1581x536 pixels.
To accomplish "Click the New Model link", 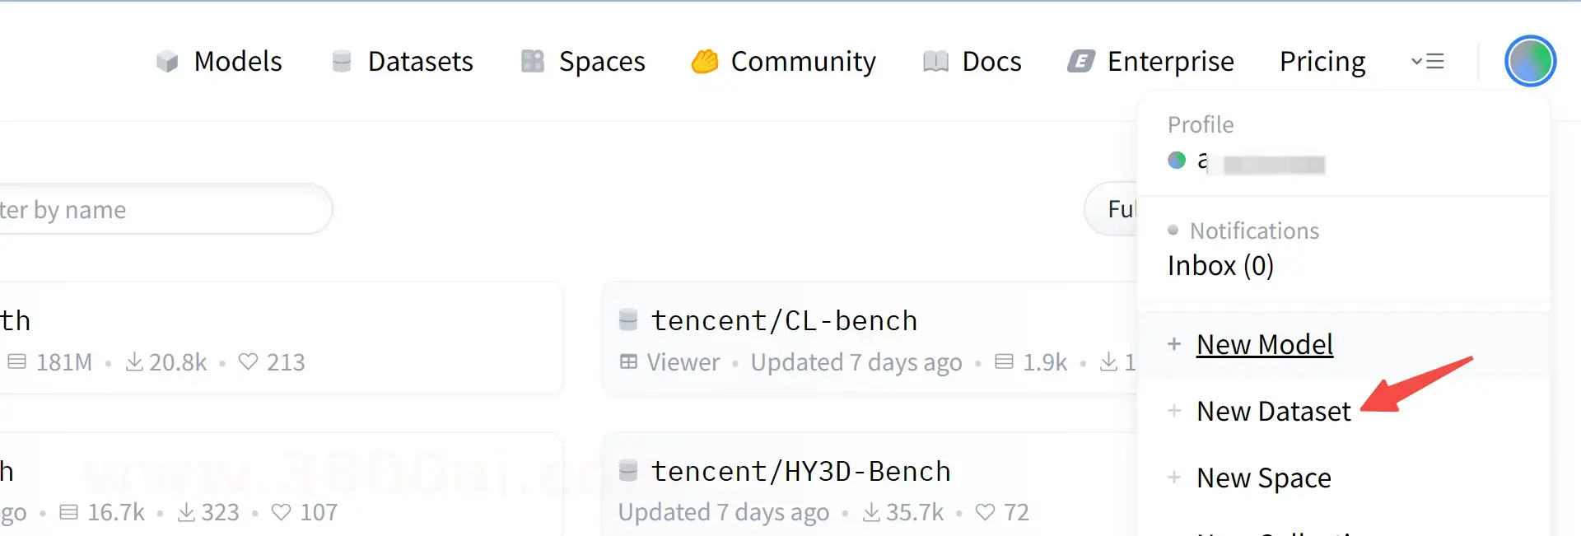I will pos(1264,344).
